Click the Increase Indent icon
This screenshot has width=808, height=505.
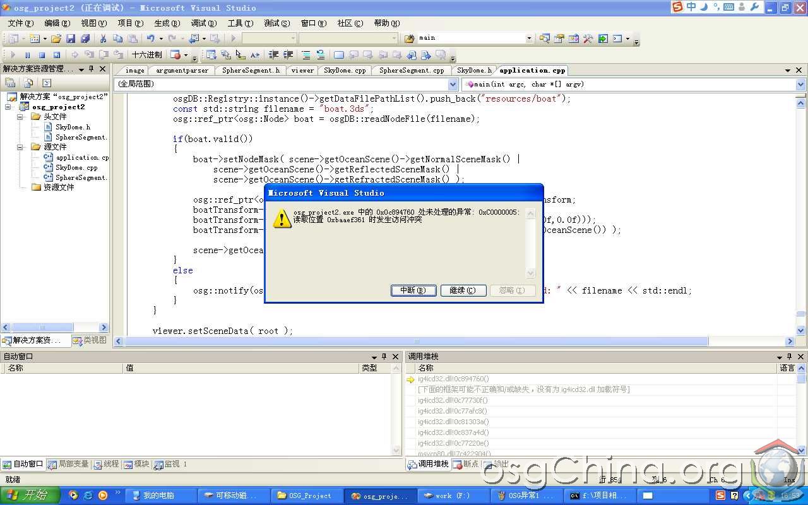click(288, 55)
